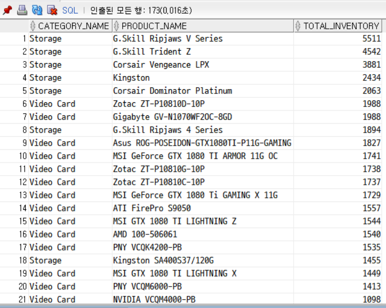Select MSI GTX 1080 TI LIGHTNING X cell
Screen dimensions: 386x308
203,274
